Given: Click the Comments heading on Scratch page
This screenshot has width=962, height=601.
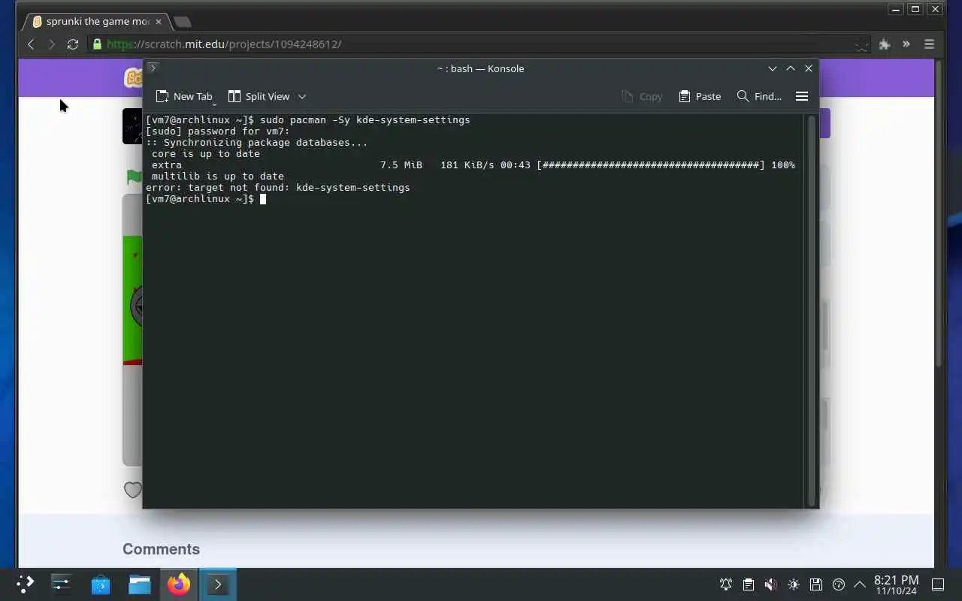Looking at the screenshot, I should point(161,549).
